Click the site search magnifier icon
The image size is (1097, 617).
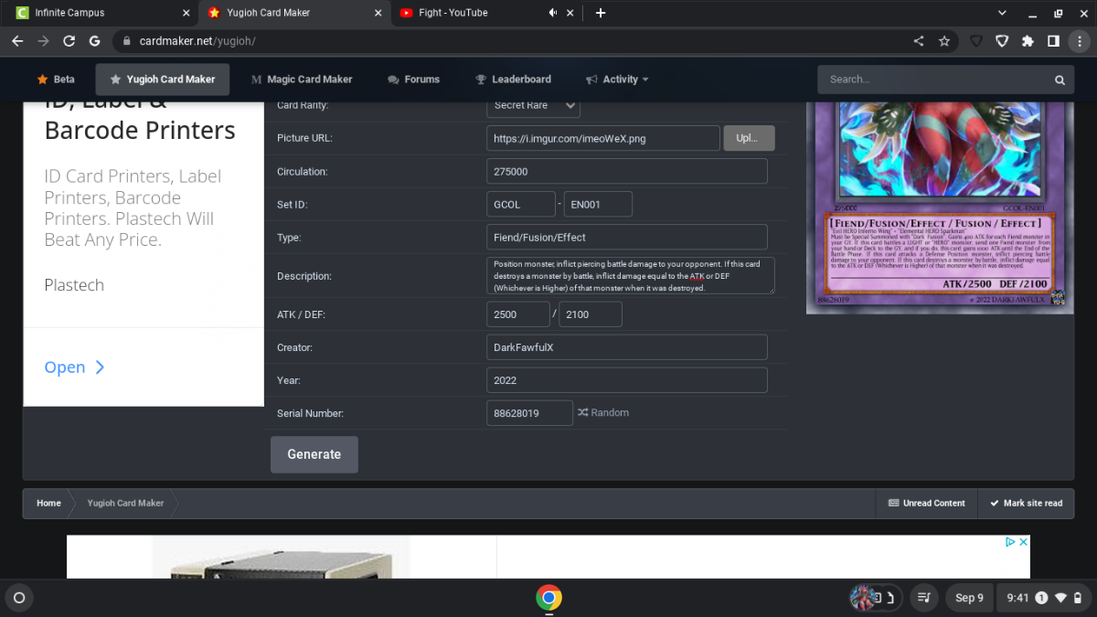pos(1060,80)
